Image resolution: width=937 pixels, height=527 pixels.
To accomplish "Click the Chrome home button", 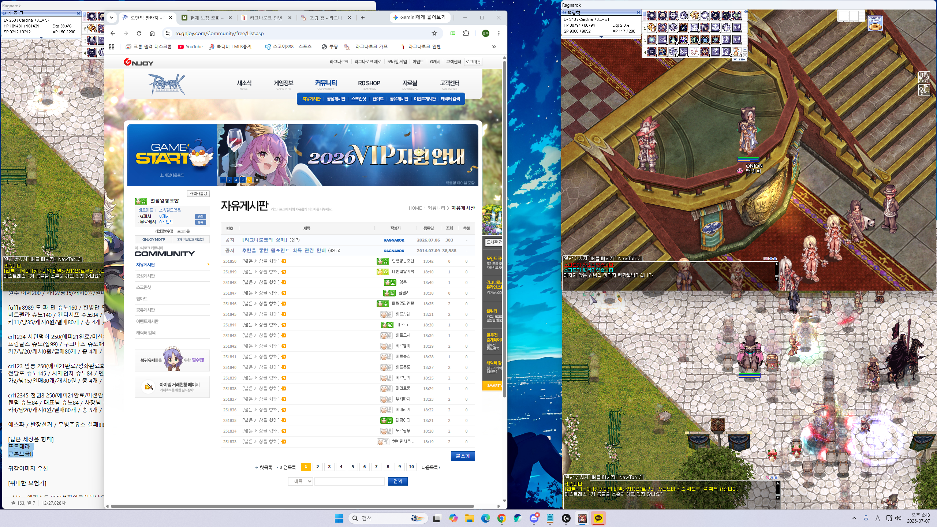I will point(152,33).
